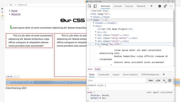Click the element.style rule block

(96, 87)
